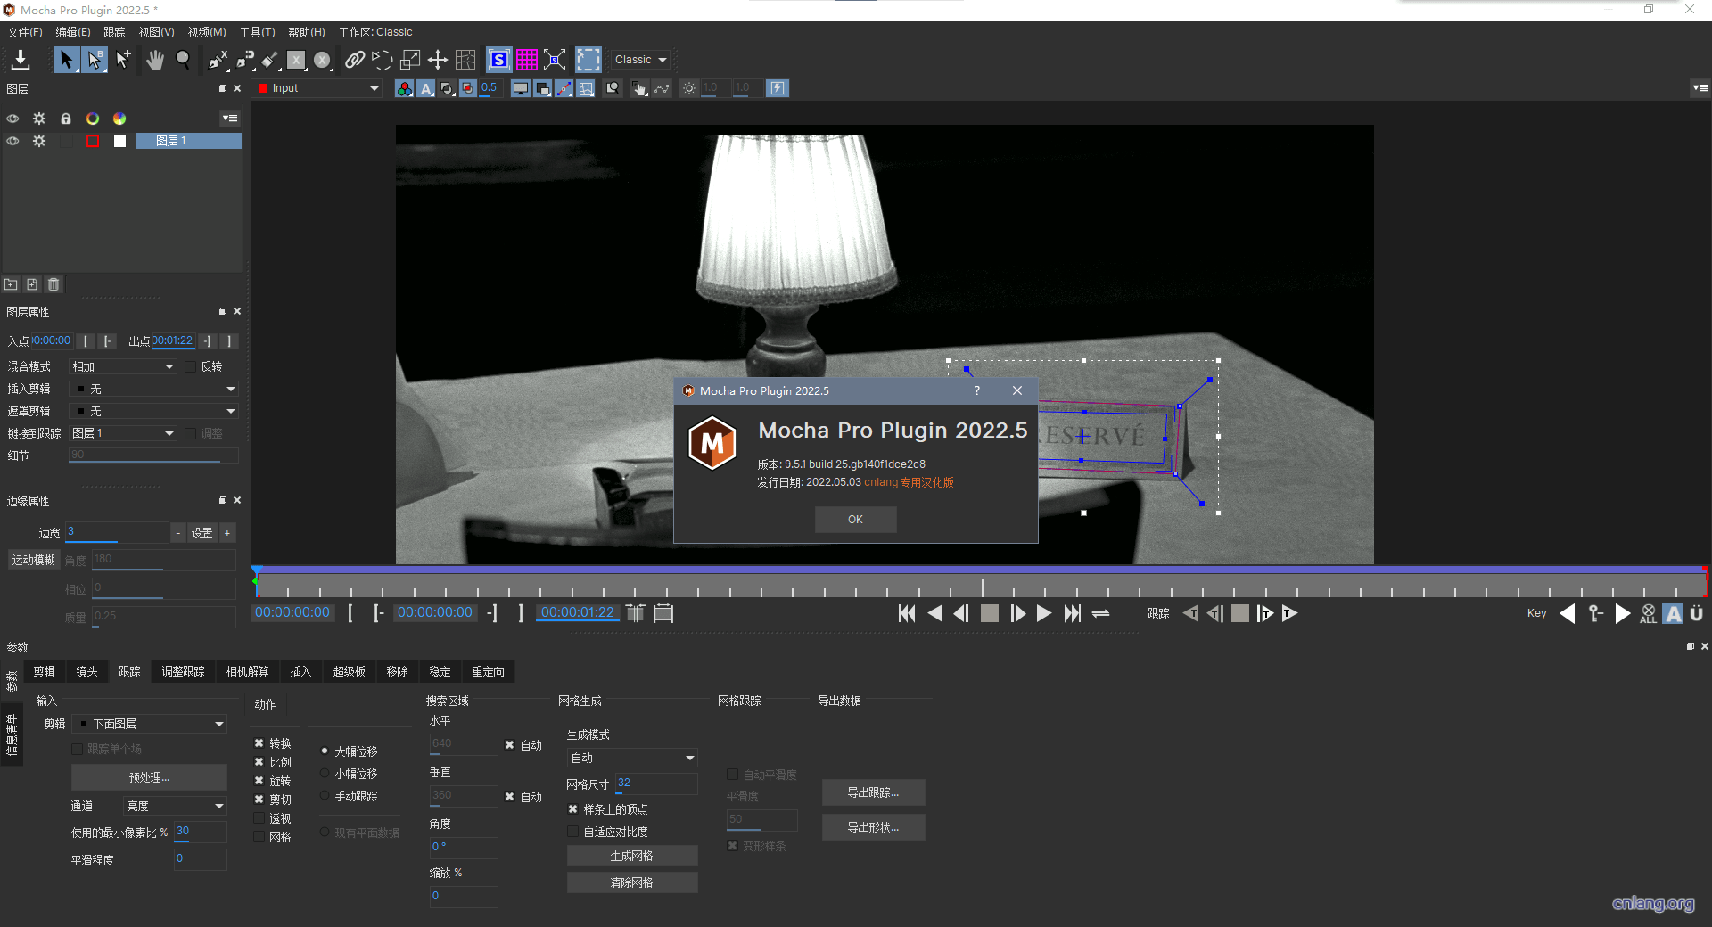Click the Expand Surface to image icon

click(555, 60)
